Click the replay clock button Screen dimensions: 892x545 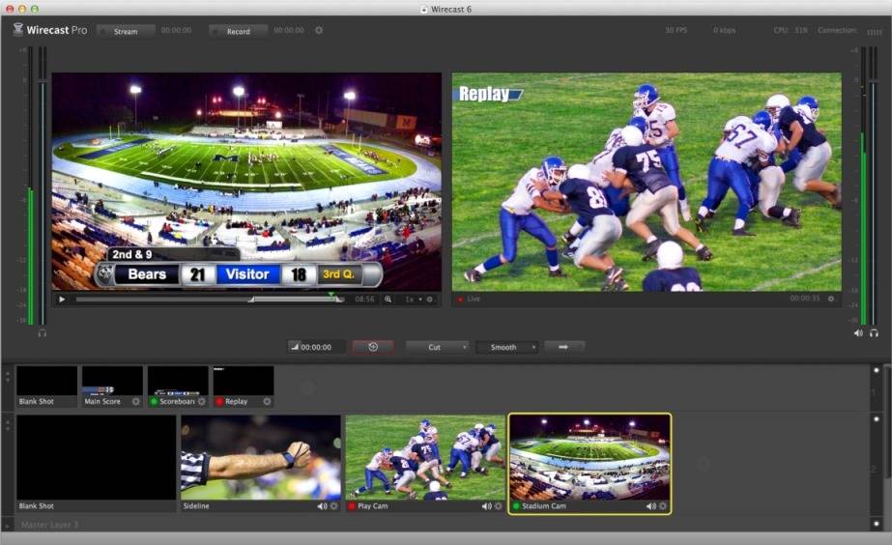[373, 347]
